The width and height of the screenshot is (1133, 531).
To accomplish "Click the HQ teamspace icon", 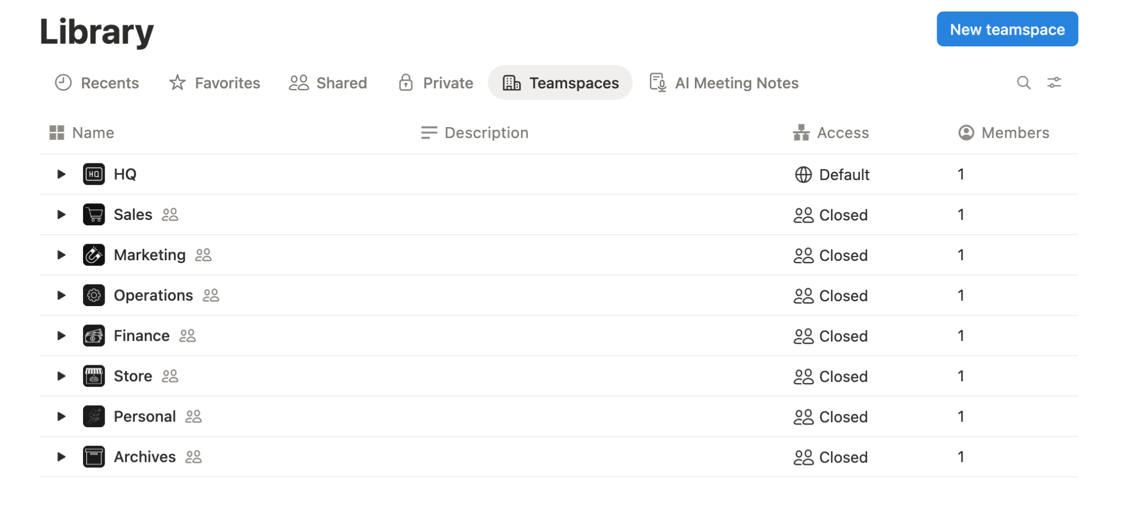I will pos(94,174).
